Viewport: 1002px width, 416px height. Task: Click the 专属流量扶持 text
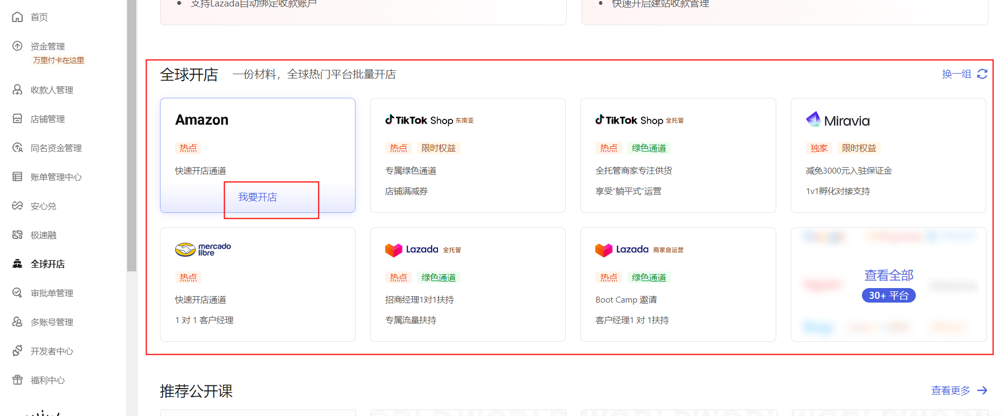coord(410,320)
